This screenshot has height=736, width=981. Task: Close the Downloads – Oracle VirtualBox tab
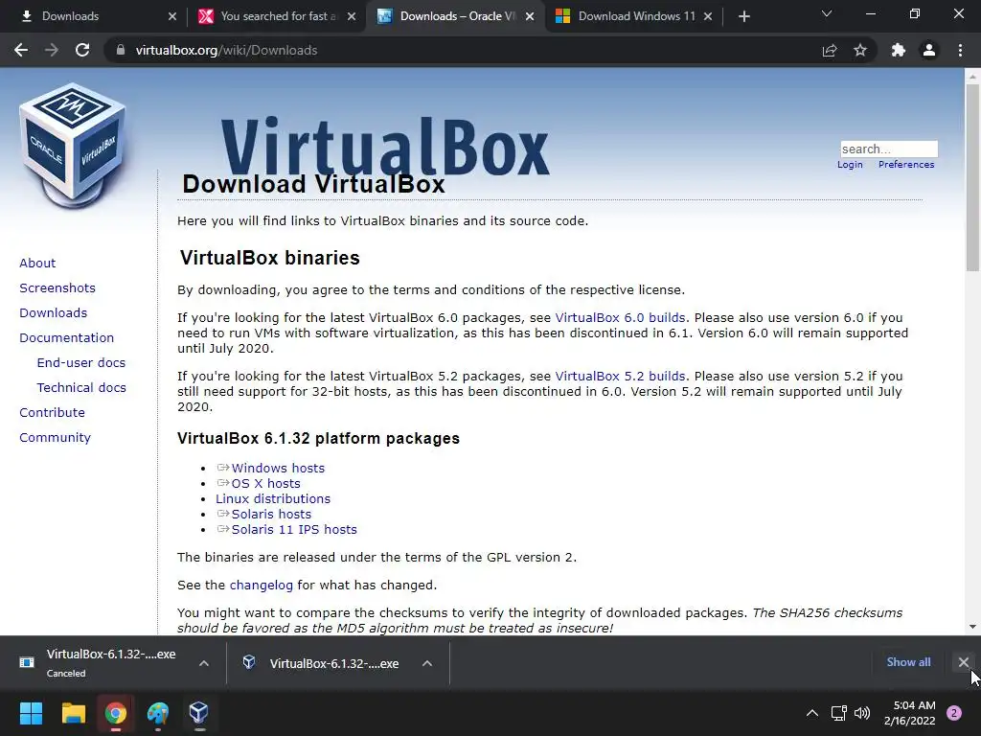(530, 16)
